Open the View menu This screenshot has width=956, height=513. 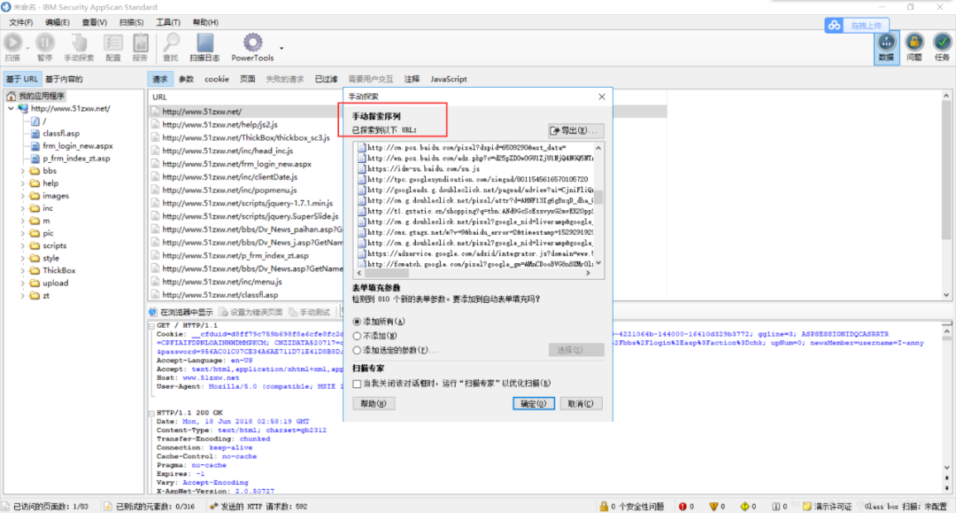tap(95, 22)
